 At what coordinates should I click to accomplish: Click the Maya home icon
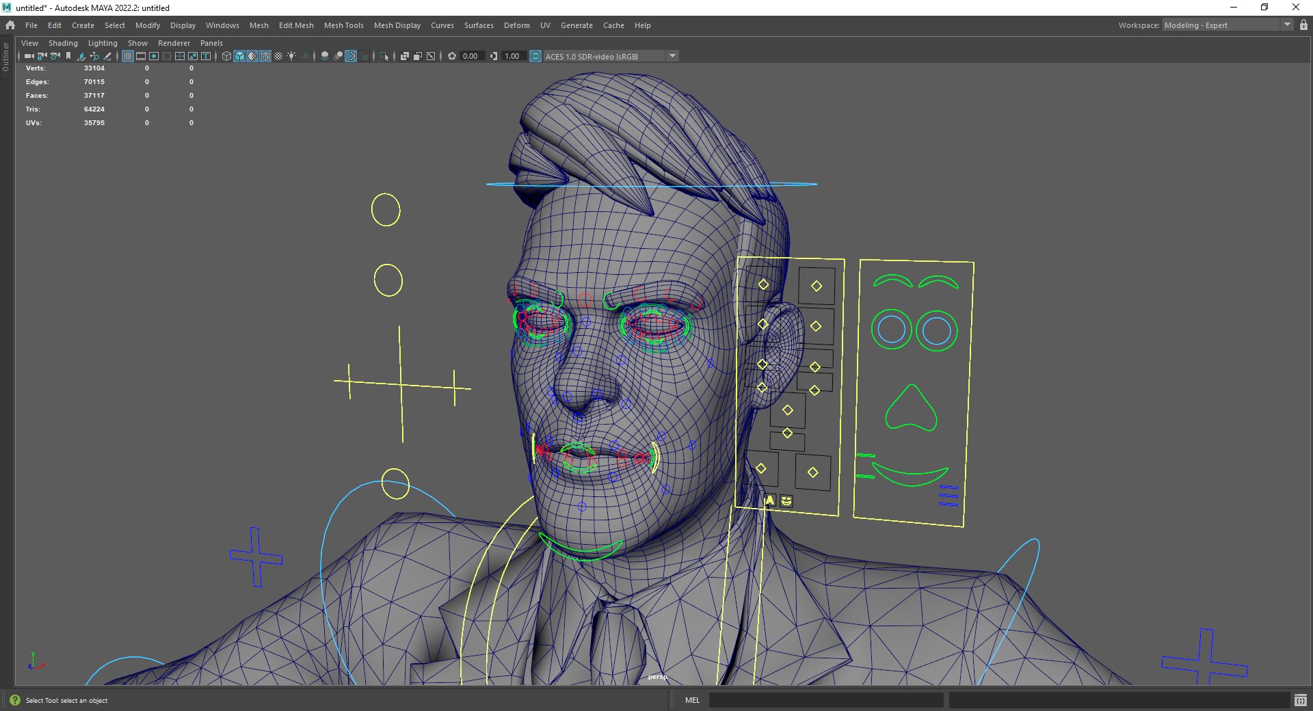point(10,25)
